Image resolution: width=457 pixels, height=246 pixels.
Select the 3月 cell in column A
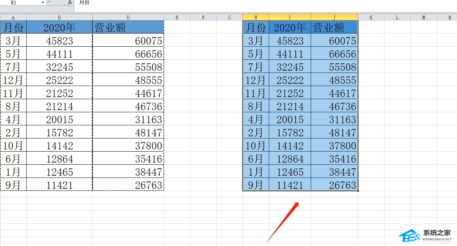[13, 40]
